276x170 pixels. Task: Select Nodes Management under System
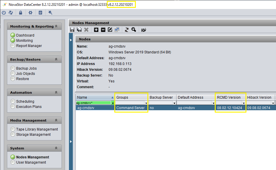33,157
